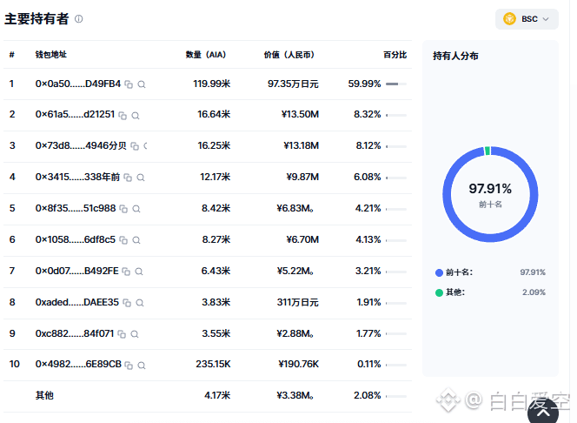This screenshot has height=423, width=577.
Task: Search address 0x1058......6df8c5
Action: coord(136,240)
